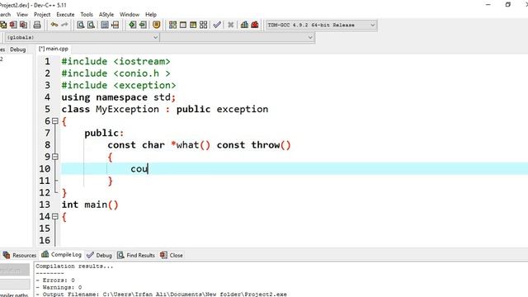Image resolution: width=528 pixels, height=297 pixels.
Task: Open the Execute menu
Action: click(65, 15)
